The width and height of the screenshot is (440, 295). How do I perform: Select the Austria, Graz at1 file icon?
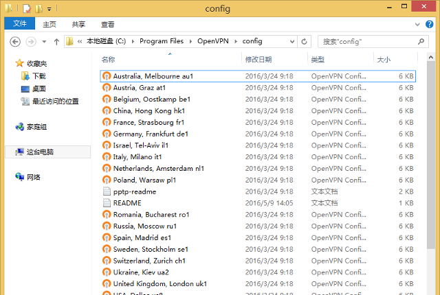(x=107, y=88)
